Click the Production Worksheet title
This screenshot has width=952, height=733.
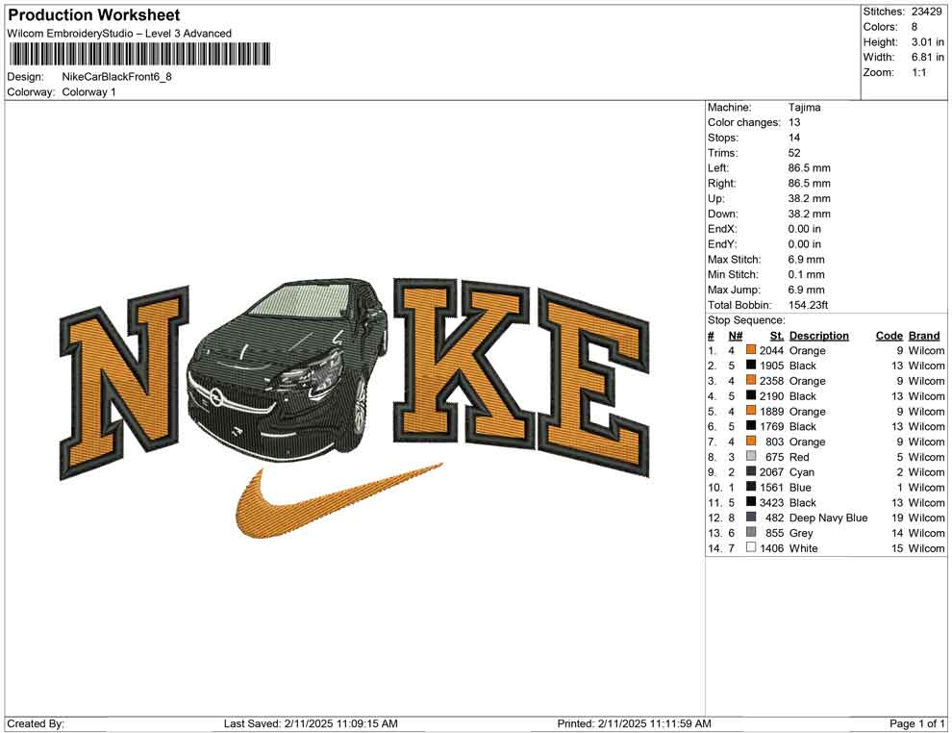(92, 14)
